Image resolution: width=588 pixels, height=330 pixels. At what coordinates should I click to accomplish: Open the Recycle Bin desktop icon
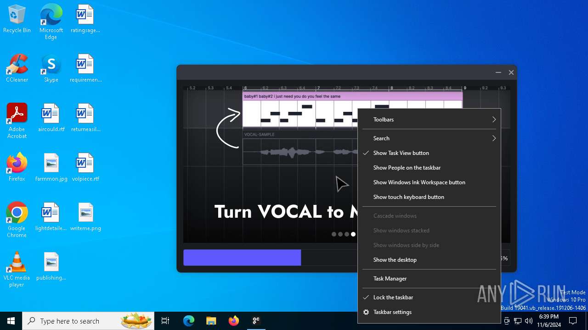pyautogui.click(x=17, y=19)
